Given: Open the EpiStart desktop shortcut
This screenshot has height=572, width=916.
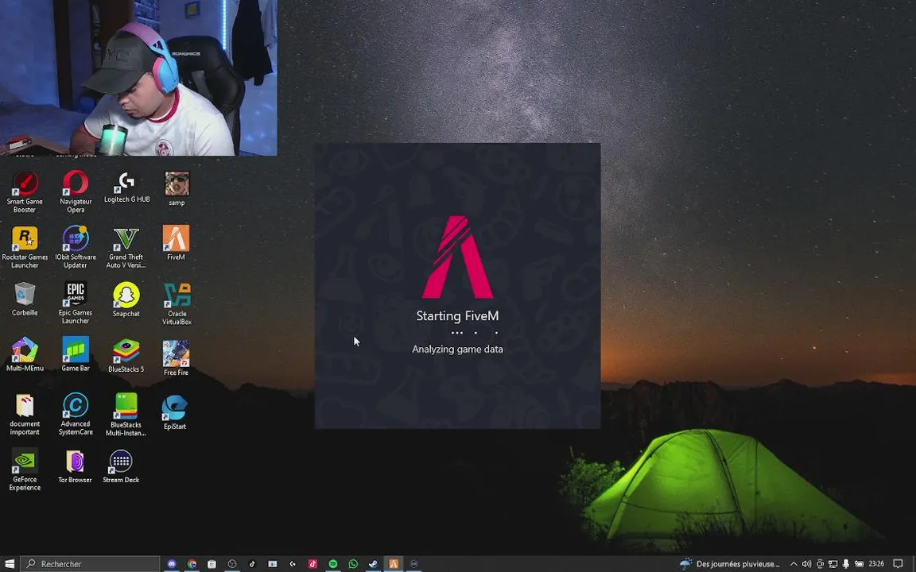Looking at the screenshot, I should 175,412.
